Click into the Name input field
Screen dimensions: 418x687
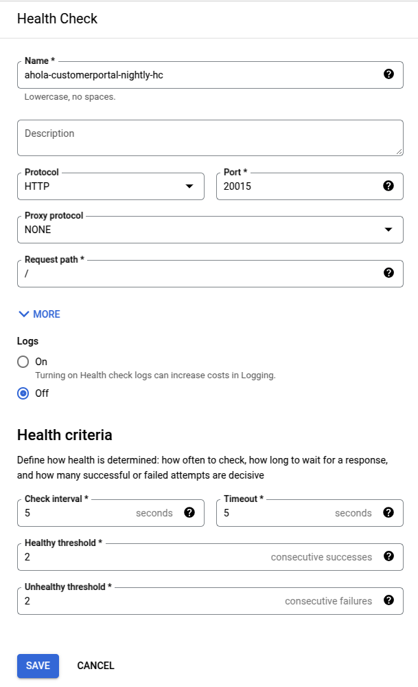click(x=201, y=75)
